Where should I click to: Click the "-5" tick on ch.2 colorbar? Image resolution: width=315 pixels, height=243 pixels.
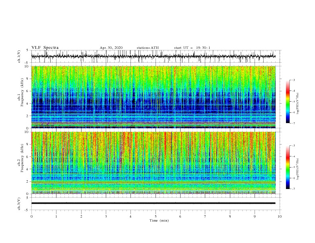click(x=293, y=167)
